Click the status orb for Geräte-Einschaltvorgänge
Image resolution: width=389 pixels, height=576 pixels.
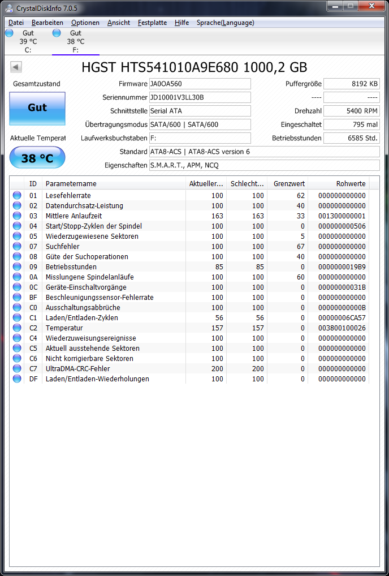click(17, 287)
